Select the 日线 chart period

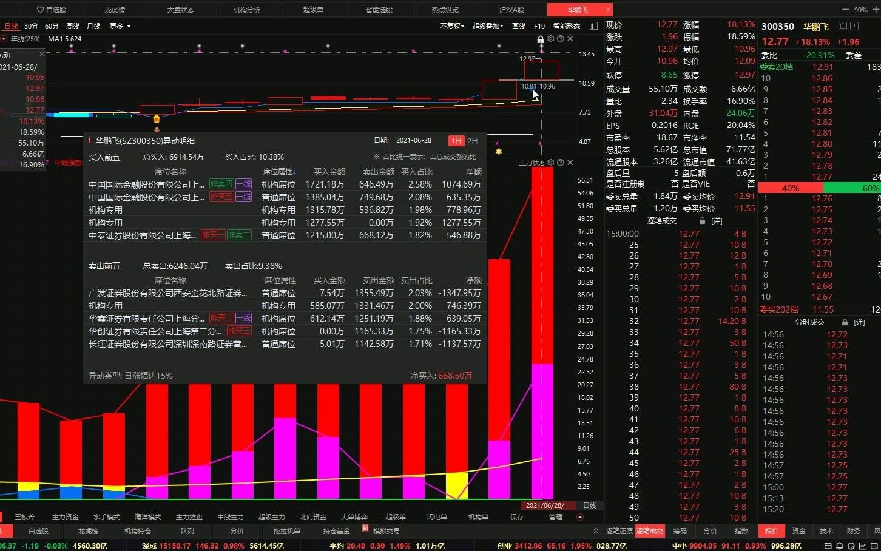pyautogui.click(x=11, y=26)
